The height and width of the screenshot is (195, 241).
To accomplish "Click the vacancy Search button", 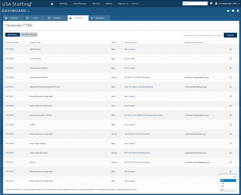I will pos(230,35).
